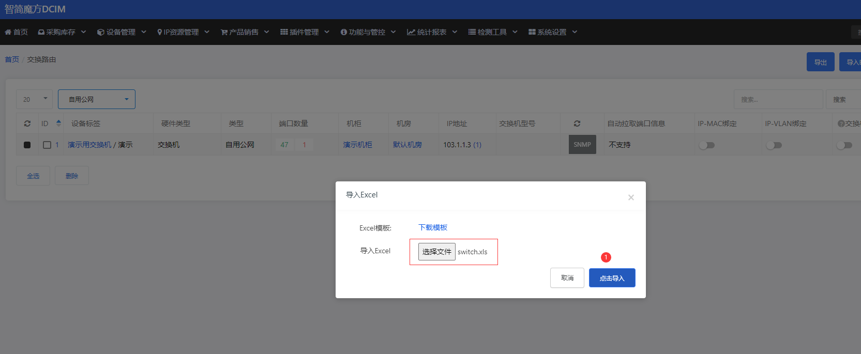The height and width of the screenshot is (354, 861).
Task: Click the 设备标签 column header
Action: 86,124
